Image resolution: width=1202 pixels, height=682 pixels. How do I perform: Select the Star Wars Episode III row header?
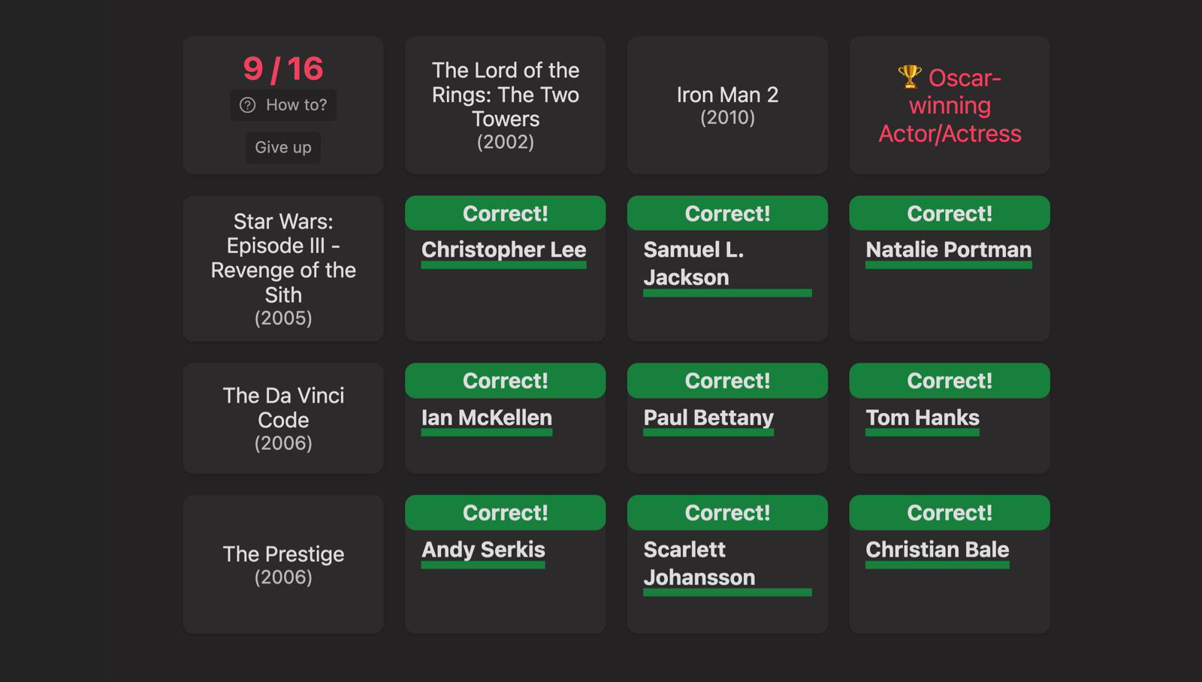(283, 268)
